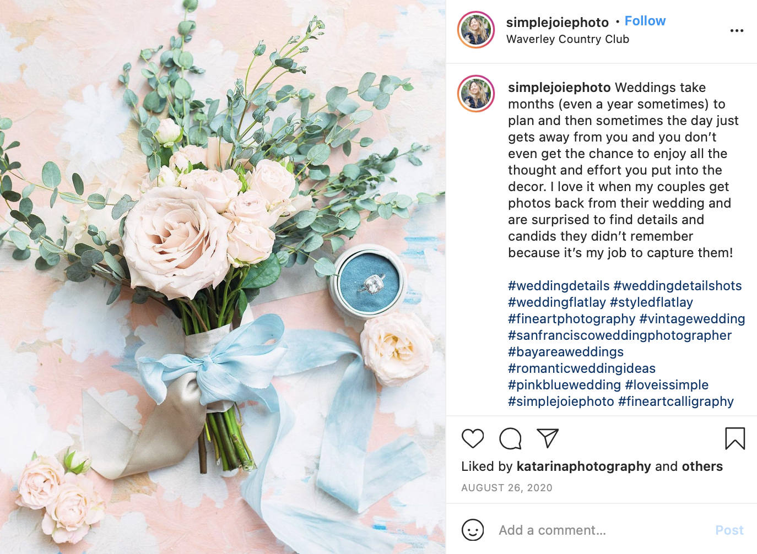This screenshot has width=757, height=554.
Task: Click the bouquet photo
Action: 223,277
